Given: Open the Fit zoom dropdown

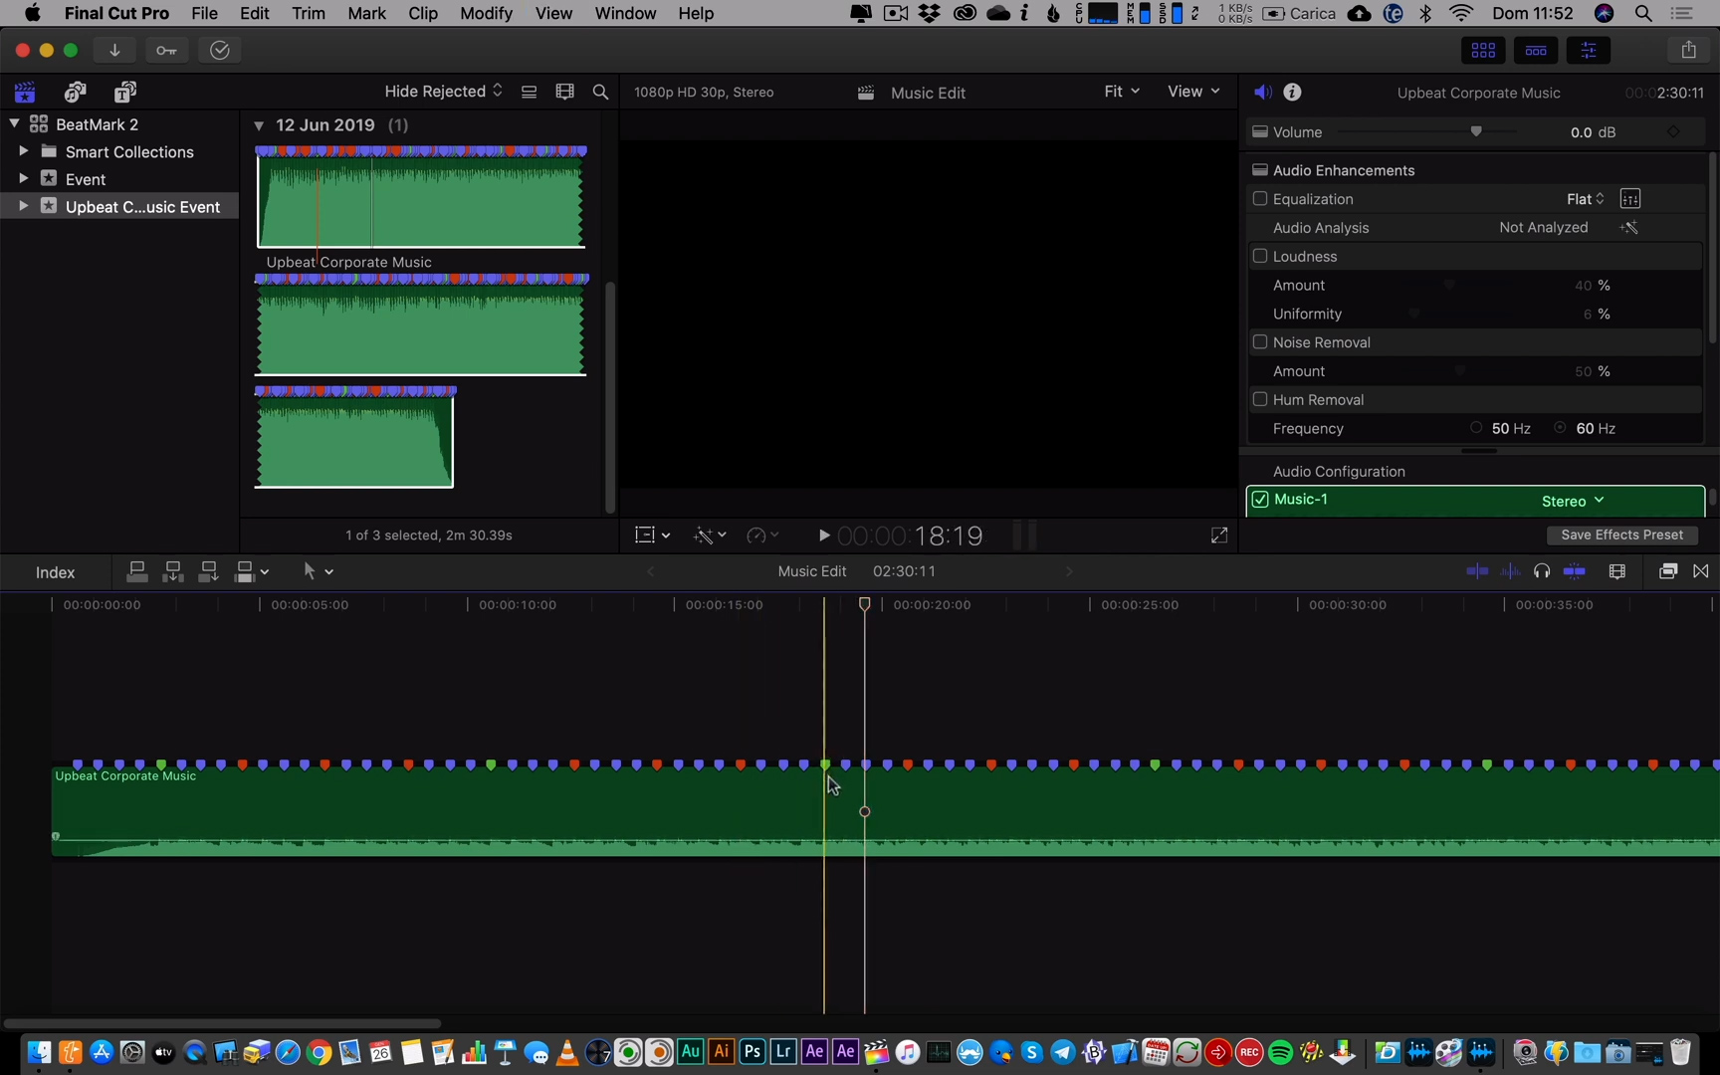Looking at the screenshot, I should click(x=1122, y=92).
